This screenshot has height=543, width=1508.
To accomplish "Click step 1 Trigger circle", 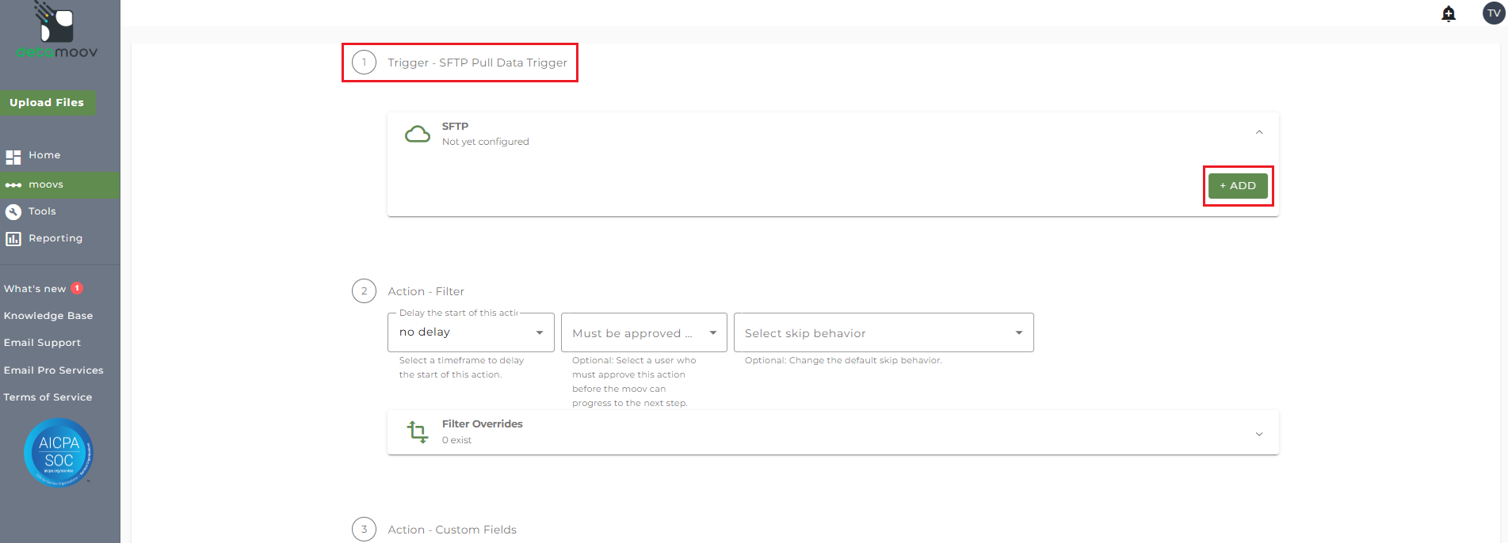I will [365, 63].
